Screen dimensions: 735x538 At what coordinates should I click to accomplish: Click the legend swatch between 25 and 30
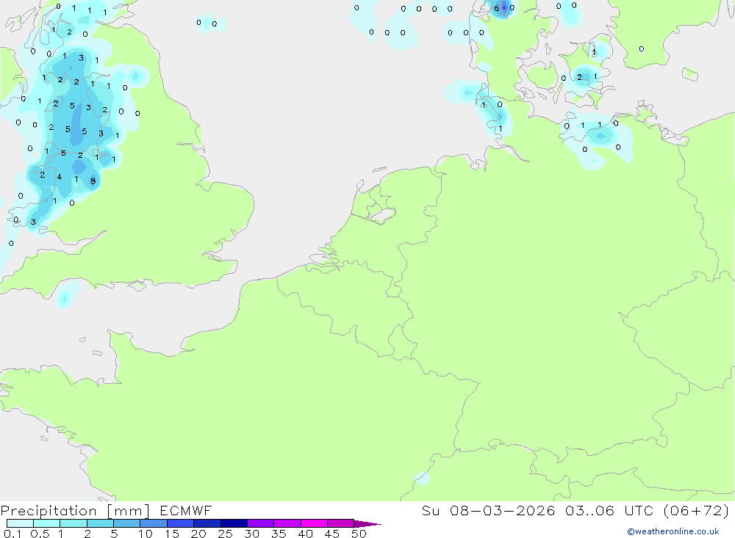[234, 523]
